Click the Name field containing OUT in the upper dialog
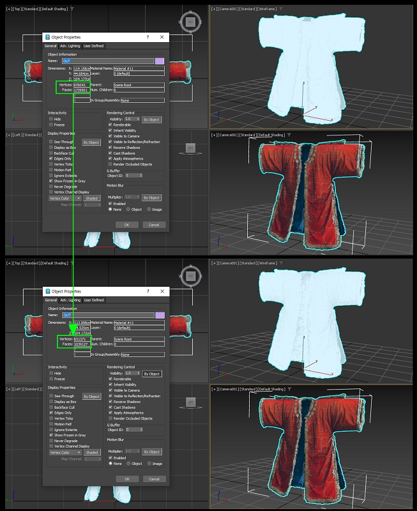The height and width of the screenshot is (511, 417). pos(108,61)
